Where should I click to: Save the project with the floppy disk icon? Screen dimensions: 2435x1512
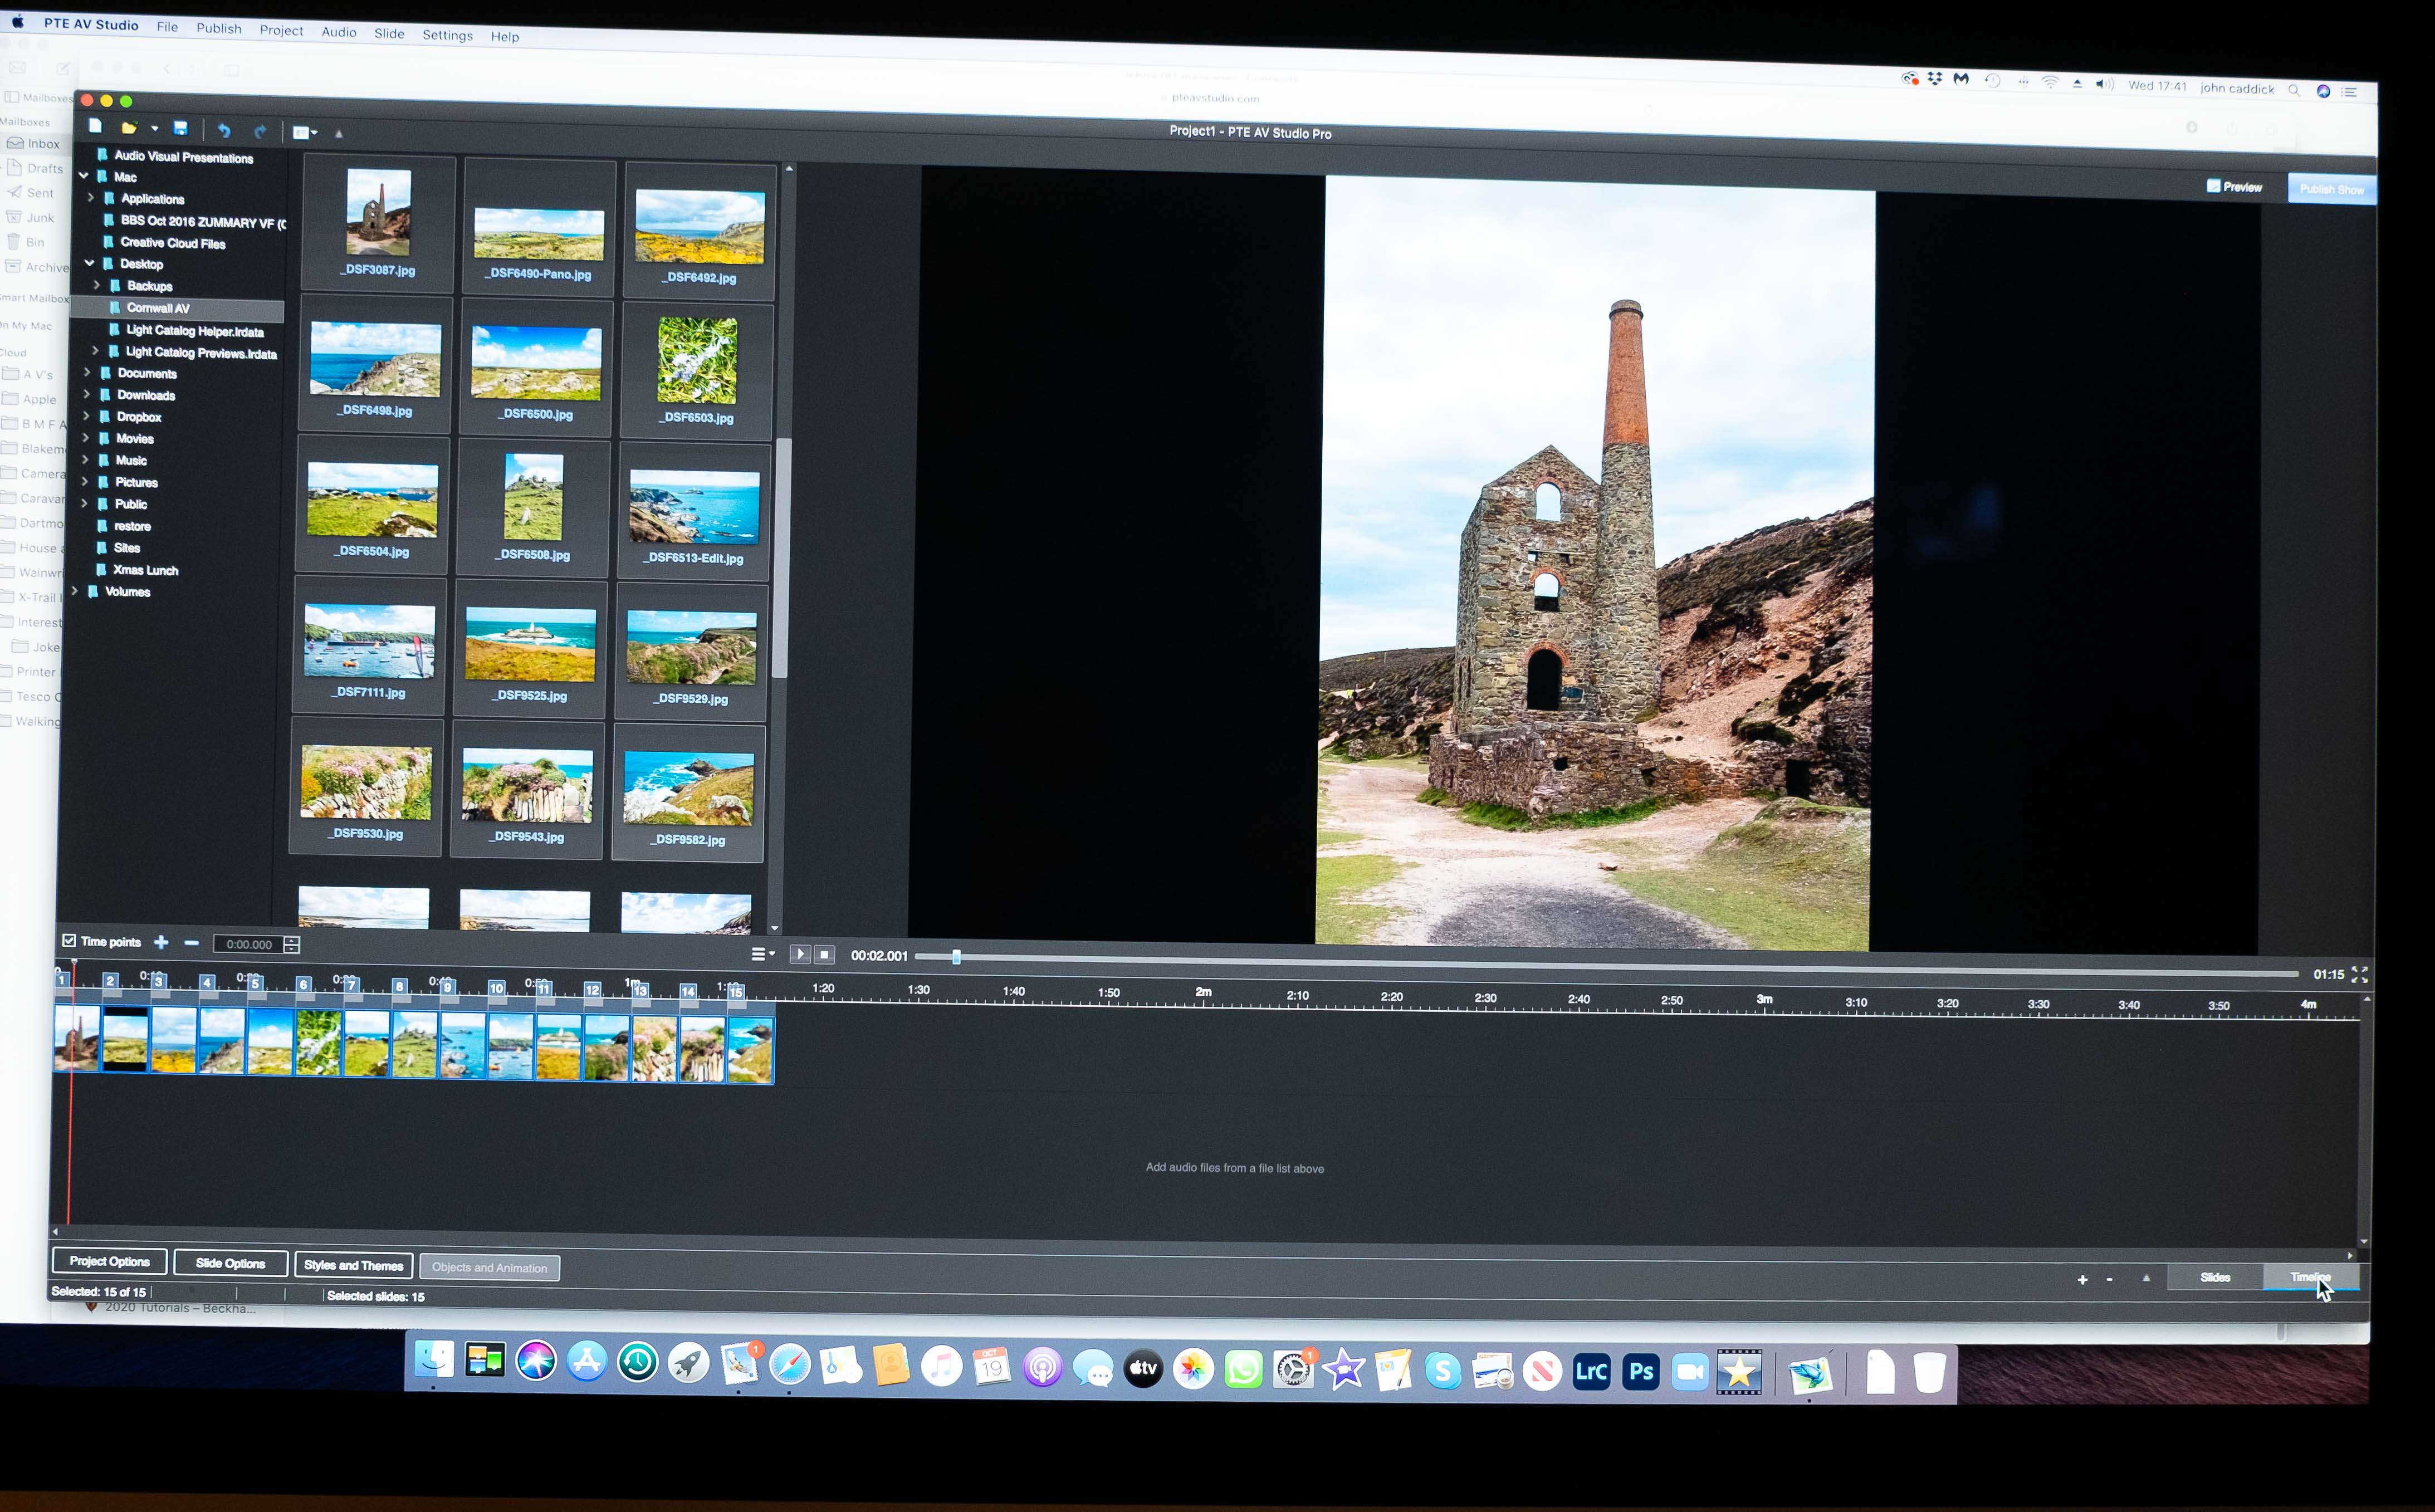click(181, 128)
